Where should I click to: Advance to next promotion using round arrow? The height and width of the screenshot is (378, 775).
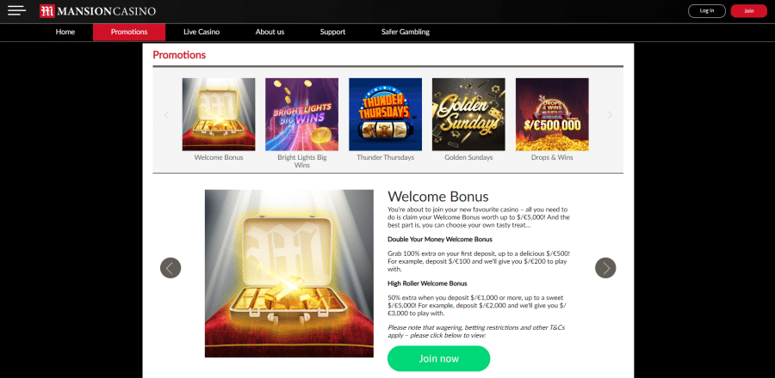pos(605,267)
